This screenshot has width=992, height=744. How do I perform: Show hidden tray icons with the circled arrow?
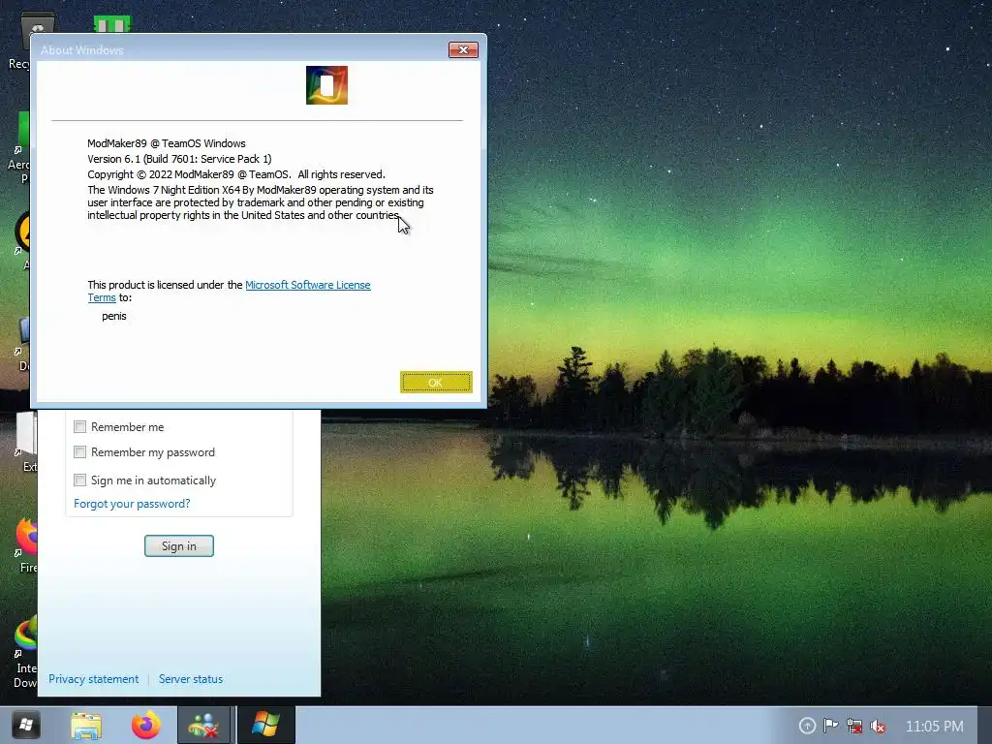tap(807, 726)
